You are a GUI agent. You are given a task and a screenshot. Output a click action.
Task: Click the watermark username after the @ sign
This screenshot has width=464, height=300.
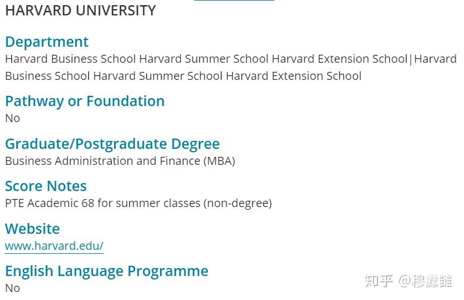tap(432, 281)
